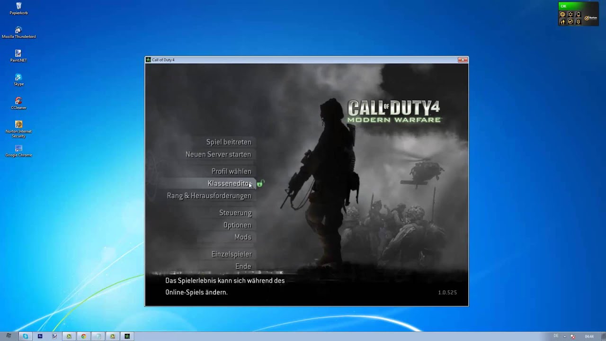Select the Google Chrome desktop shortcut
Viewport: 606px width, 341px height.
18,151
